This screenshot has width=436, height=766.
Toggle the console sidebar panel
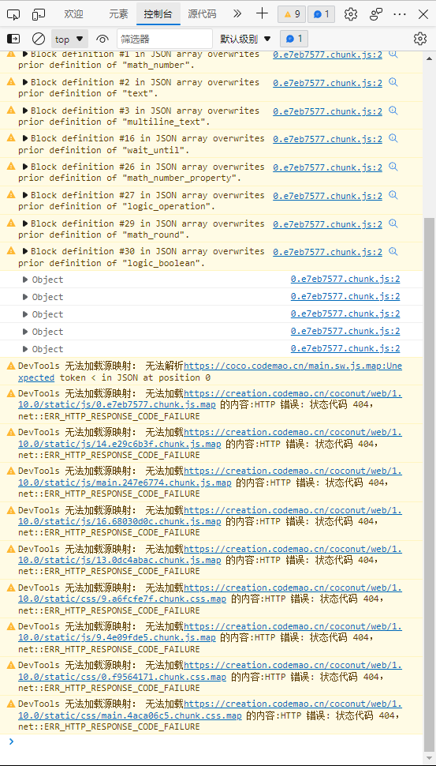13,39
